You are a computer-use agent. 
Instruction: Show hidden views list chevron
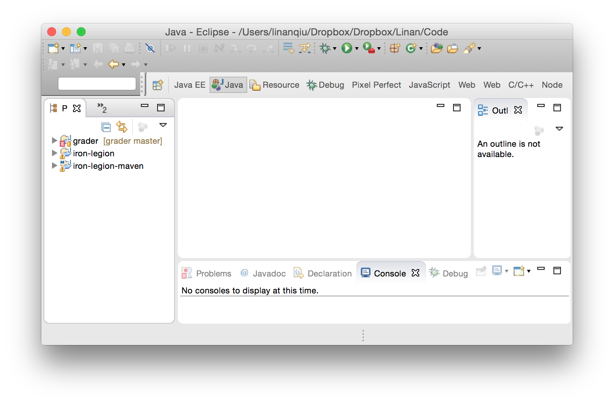[x=102, y=108]
